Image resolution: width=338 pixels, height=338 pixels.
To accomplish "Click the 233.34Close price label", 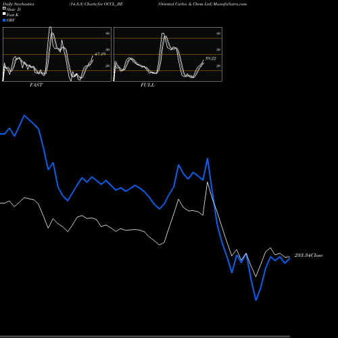I will pyautogui.click(x=308, y=256).
